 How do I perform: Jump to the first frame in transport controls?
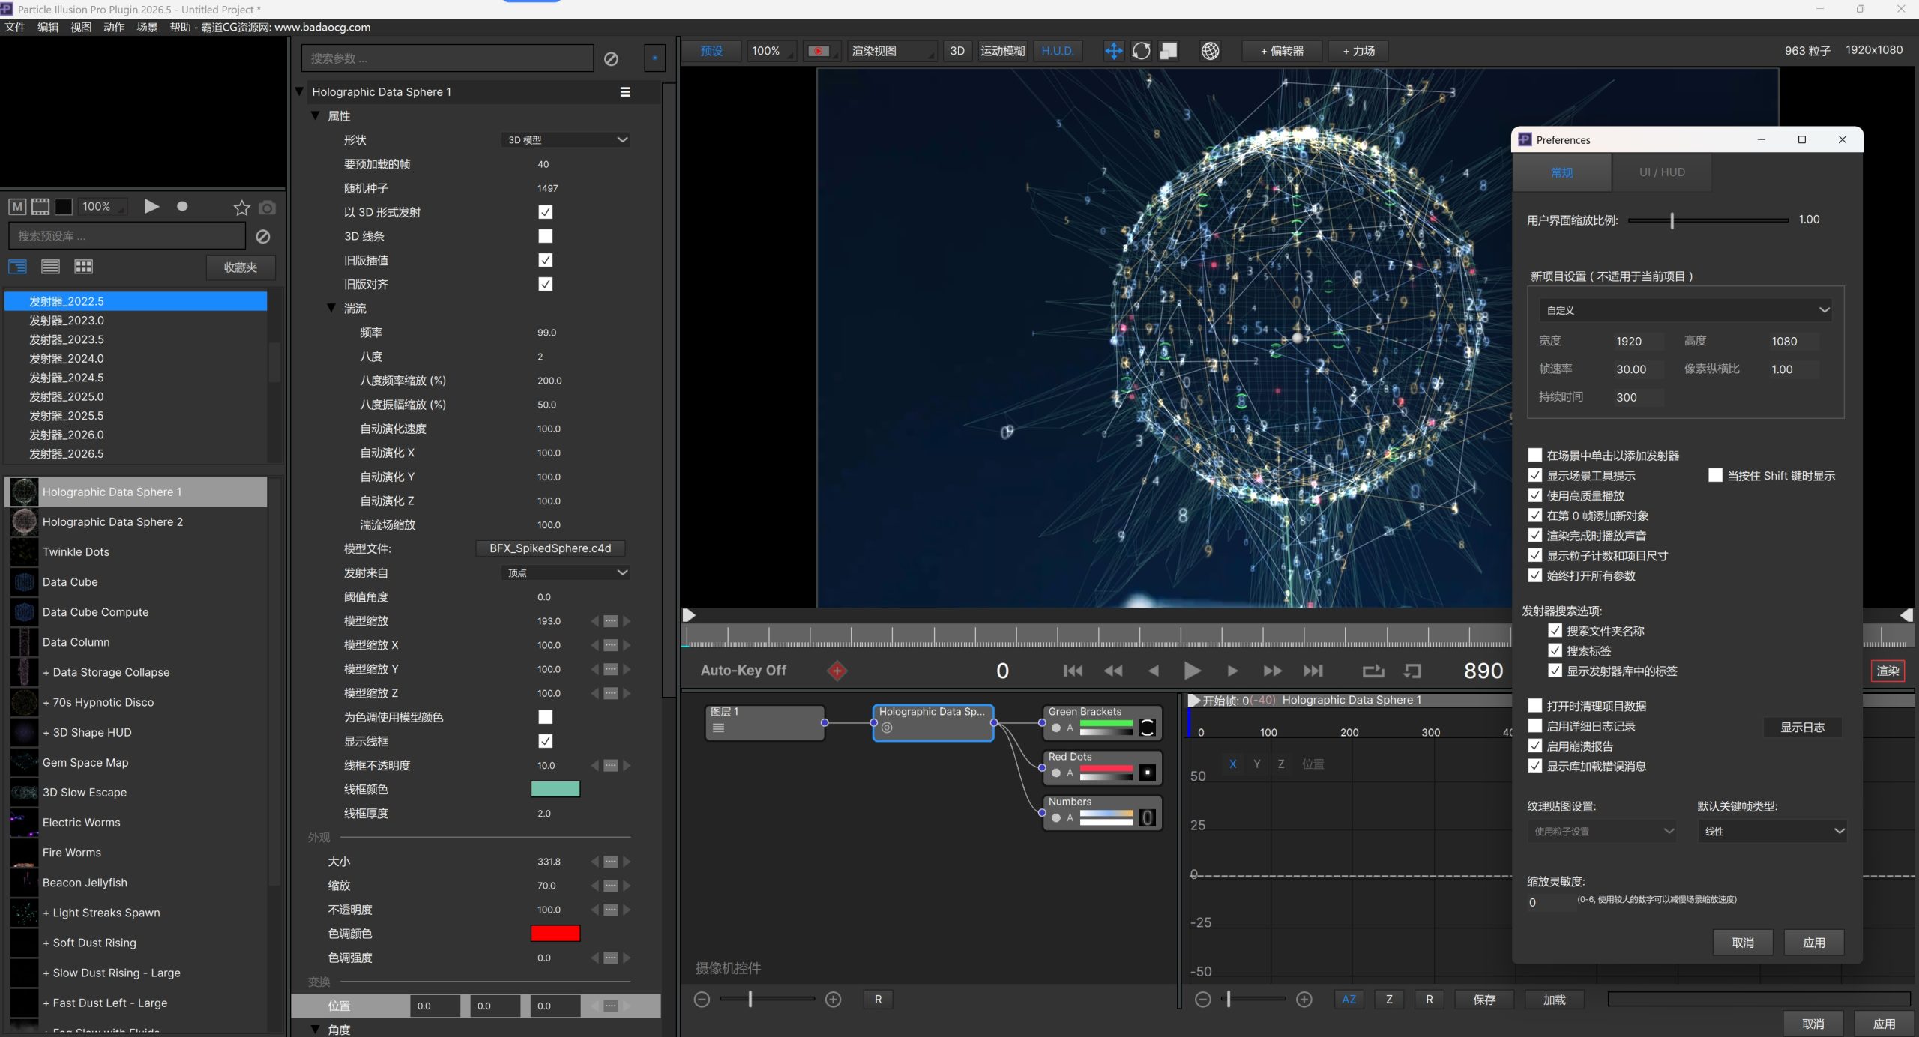coord(1073,671)
